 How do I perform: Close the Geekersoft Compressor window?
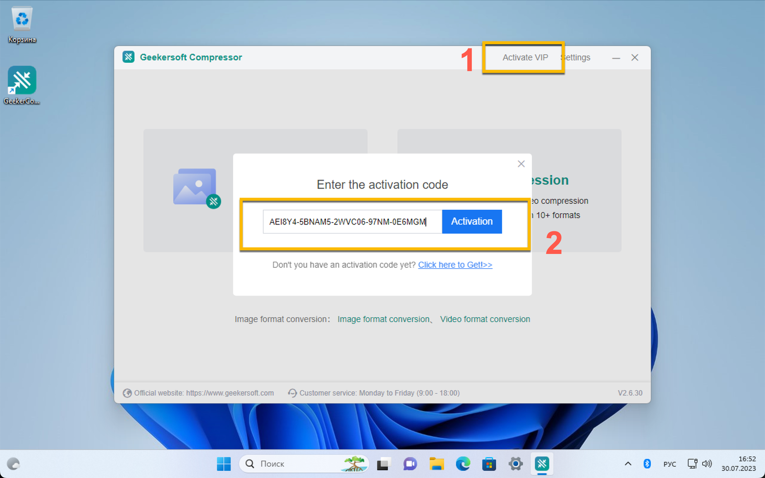[x=635, y=58]
